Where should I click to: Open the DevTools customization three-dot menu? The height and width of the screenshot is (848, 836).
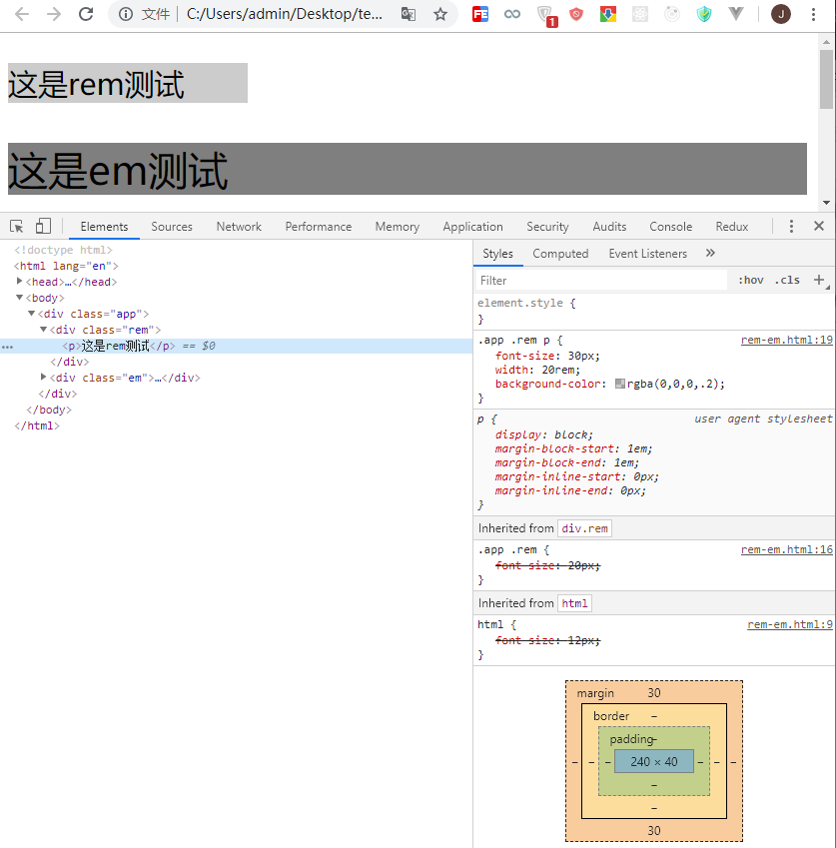[792, 226]
